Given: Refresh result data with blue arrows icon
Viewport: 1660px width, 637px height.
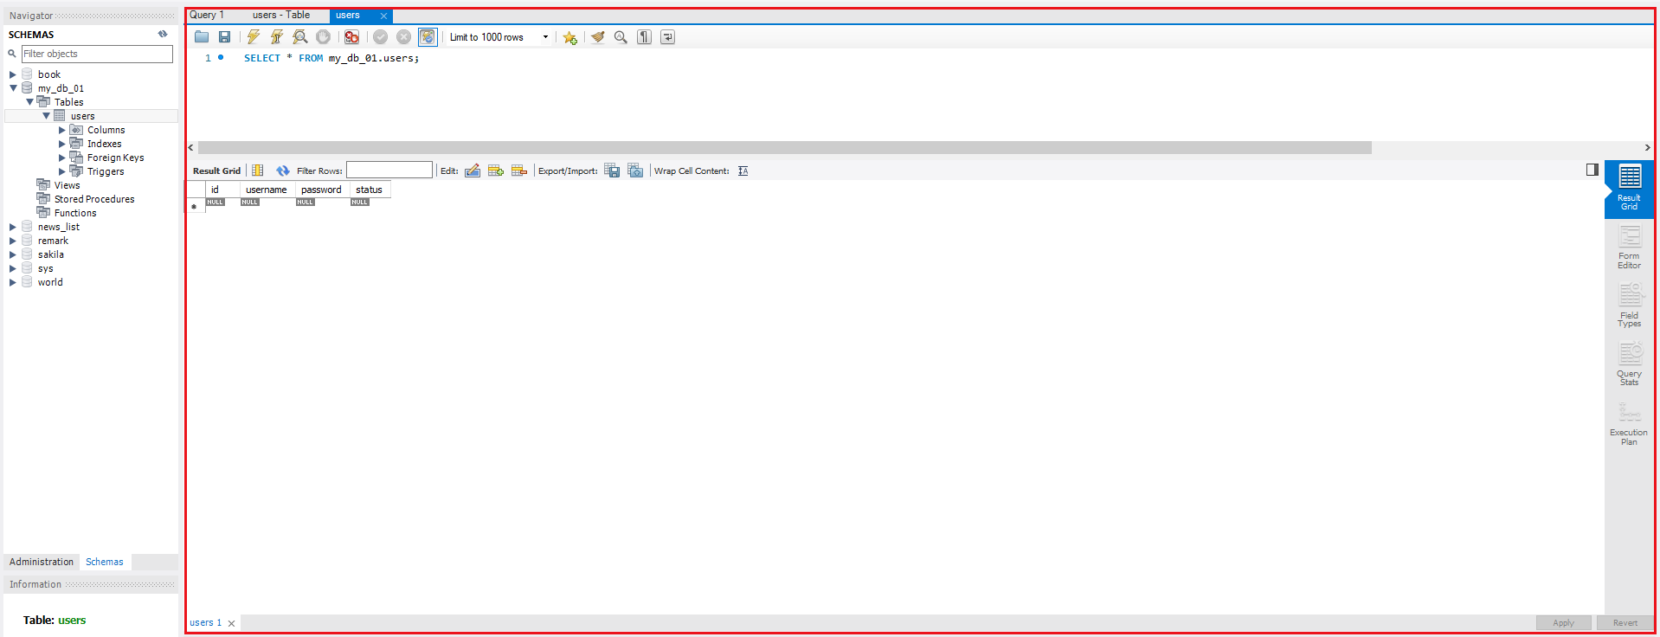Looking at the screenshot, I should (x=283, y=171).
